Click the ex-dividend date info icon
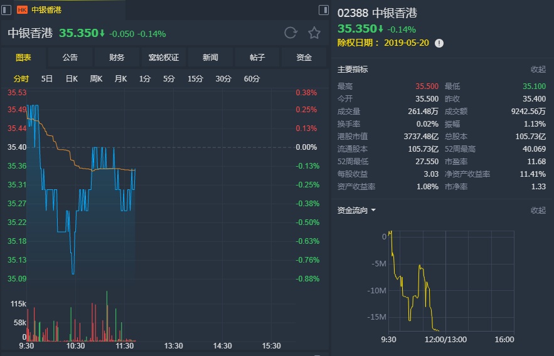 439,43
